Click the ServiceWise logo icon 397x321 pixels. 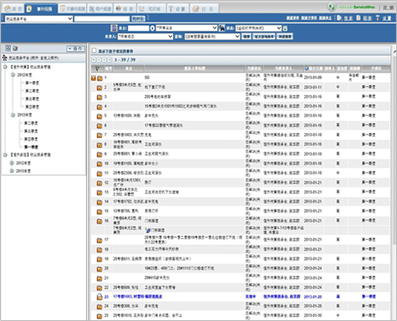331,7
